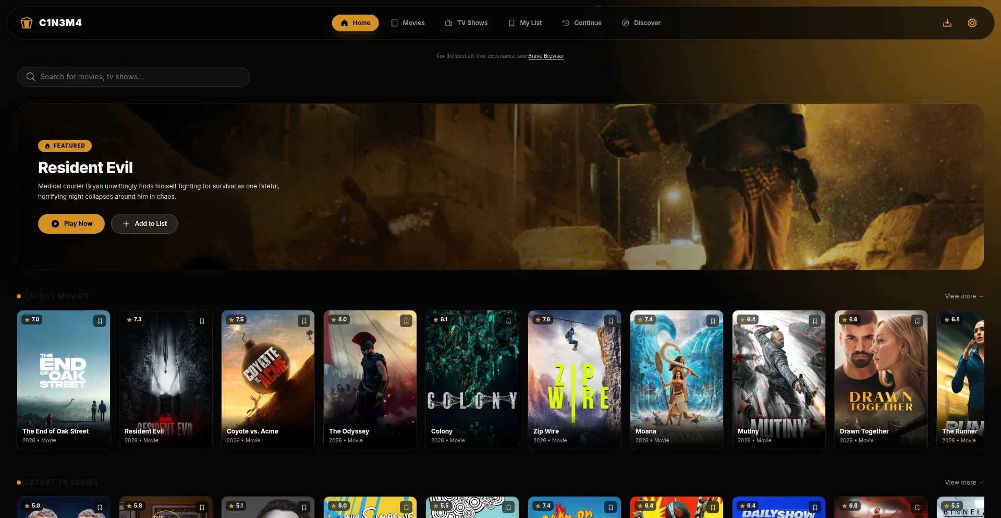Select the Moana movie poster
Screen dimensions: 1001x518
click(677, 380)
